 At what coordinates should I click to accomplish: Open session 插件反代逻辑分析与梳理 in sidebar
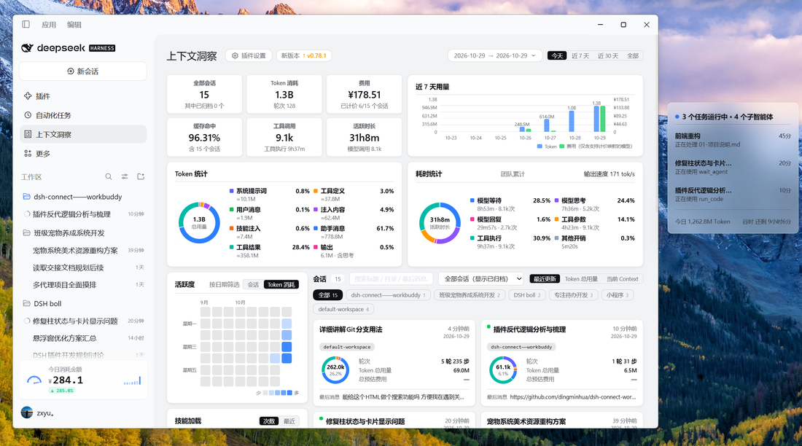[83, 214]
